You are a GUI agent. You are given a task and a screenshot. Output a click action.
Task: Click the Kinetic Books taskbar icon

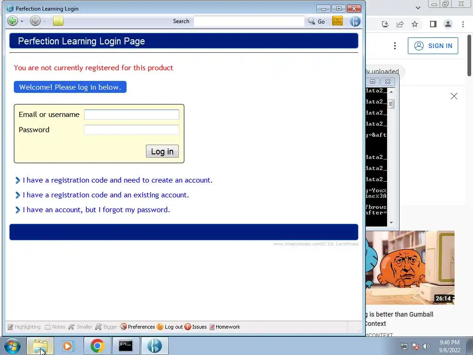[154, 346]
